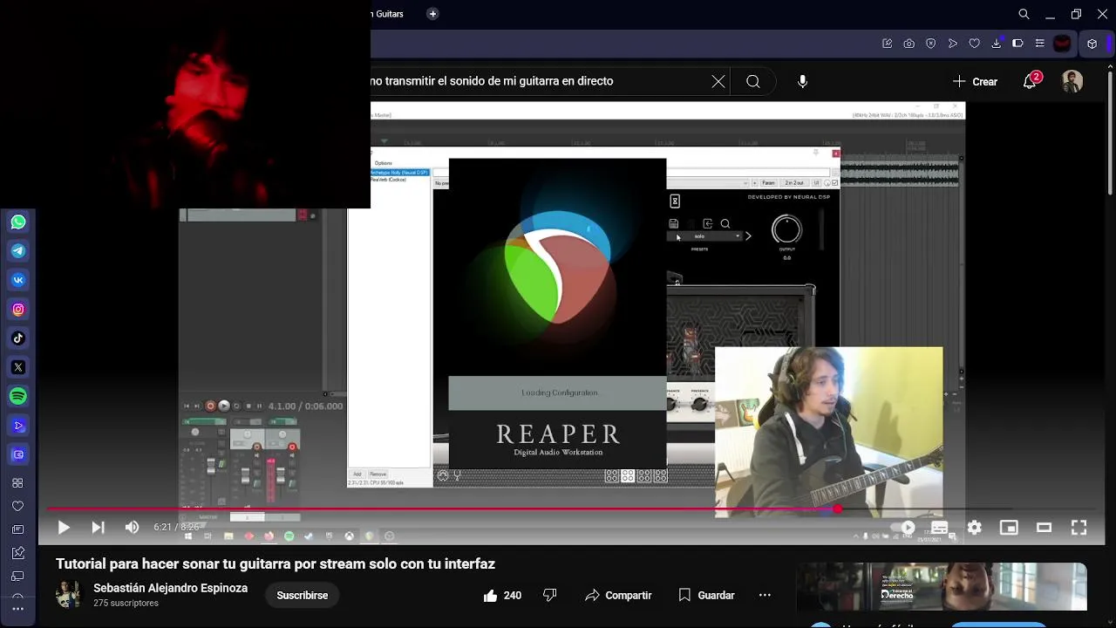Viewport: 1116px width, 628px height.
Task: Open the edit page icon in address bar
Action: tap(888, 44)
